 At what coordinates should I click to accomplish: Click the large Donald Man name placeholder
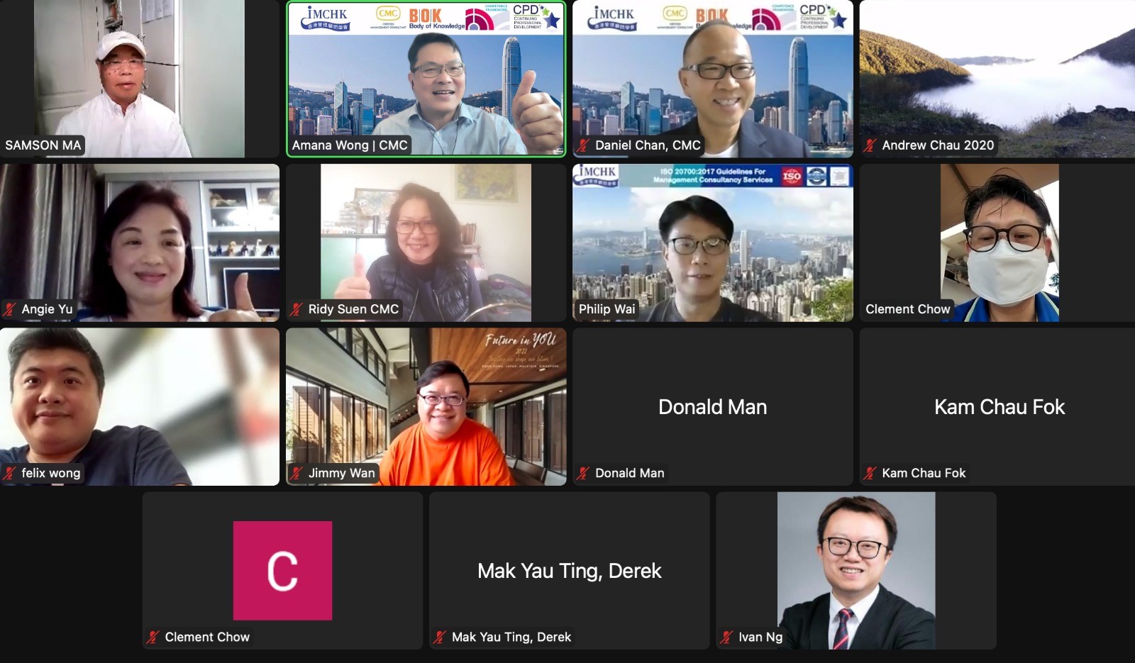pos(713,407)
